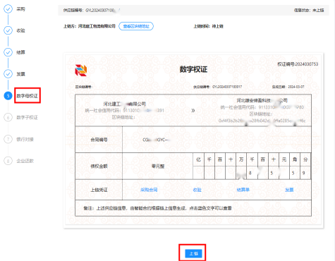Click the 债权金额 cell label

pyautogui.click(x=99, y=166)
